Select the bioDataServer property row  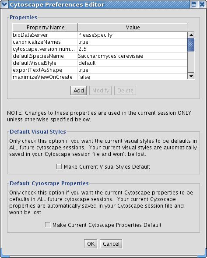click(100, 35)
